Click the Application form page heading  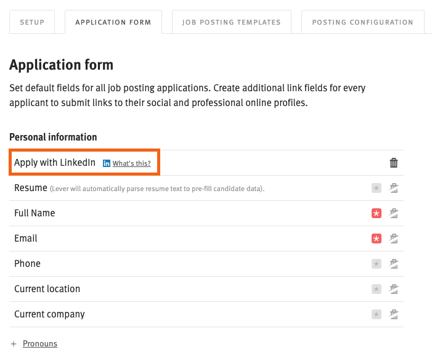click(61, 65)
